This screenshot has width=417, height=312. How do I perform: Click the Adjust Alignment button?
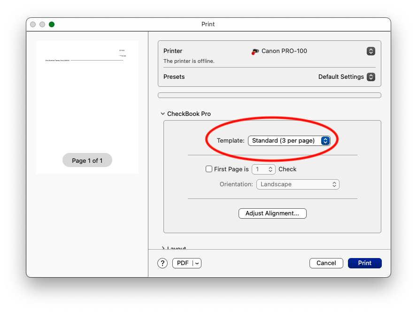coord(272,213)
